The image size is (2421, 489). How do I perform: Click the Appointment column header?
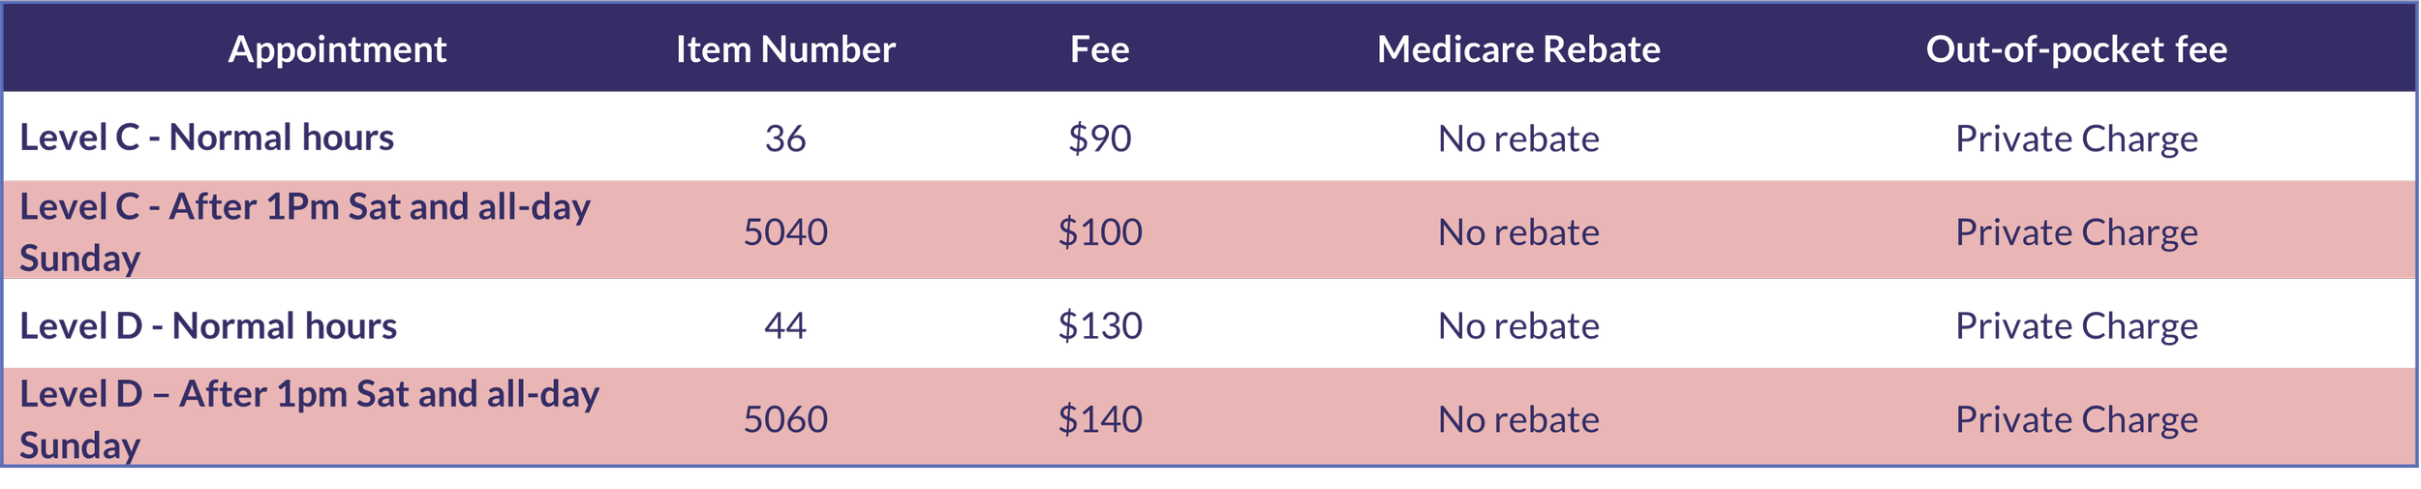[337, 49]
